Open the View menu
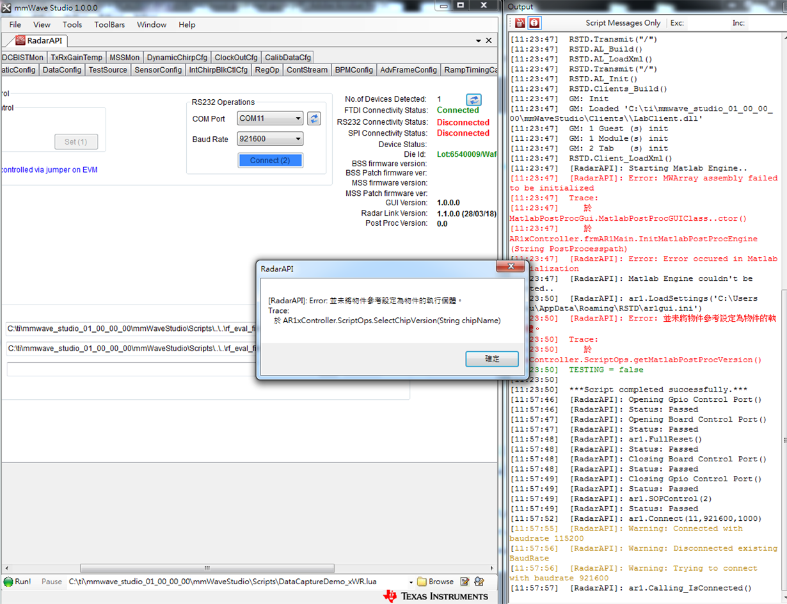Viewport: 787px width, 604px height. [42, 24]
